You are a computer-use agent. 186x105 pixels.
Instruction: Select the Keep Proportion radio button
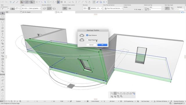coord(87,40)
